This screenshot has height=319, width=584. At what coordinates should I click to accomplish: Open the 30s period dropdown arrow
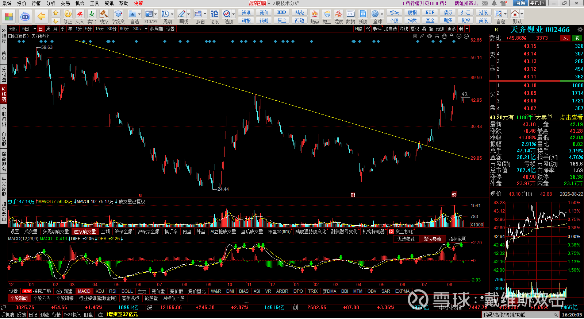point(146,29)
